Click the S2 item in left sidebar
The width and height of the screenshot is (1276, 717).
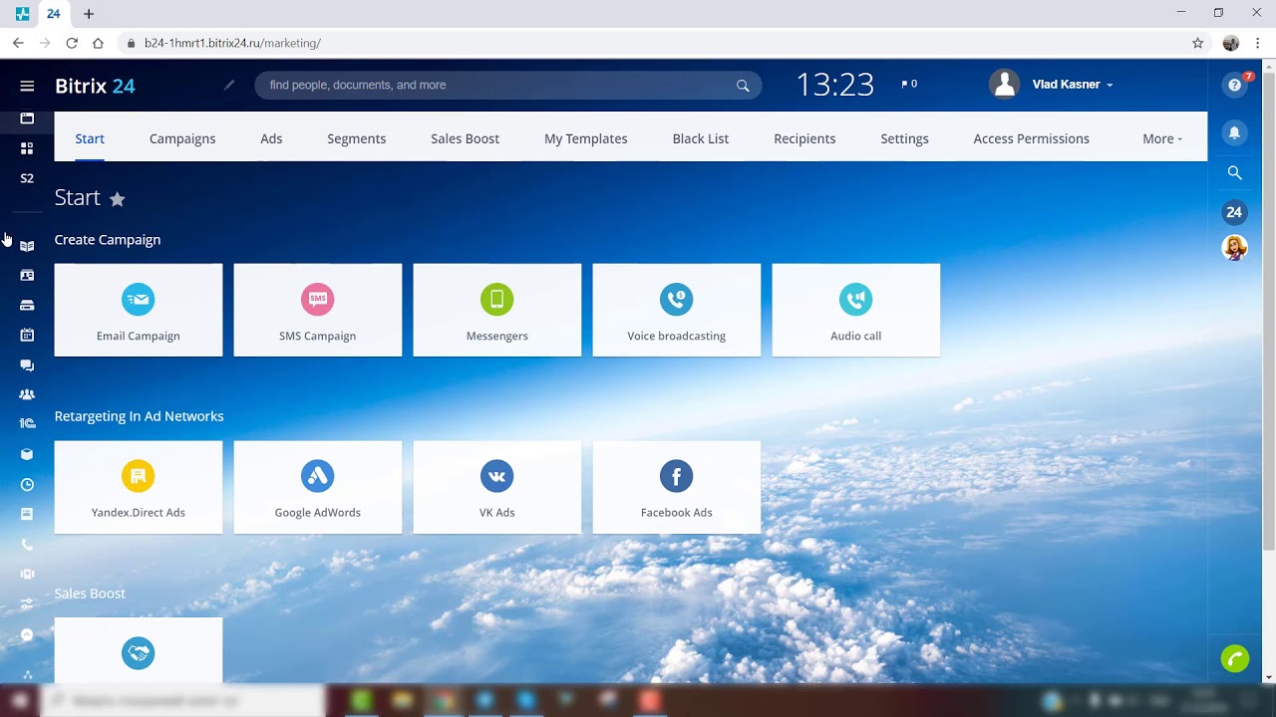[27, 178]
